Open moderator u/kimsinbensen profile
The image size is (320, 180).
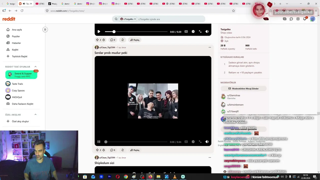tap(235, 105)
